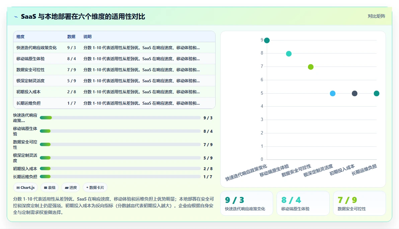The height and width of the screenshot is (229, 399).
Task: Click the 初期投入成本 table row label
Action: click(28, 92)
